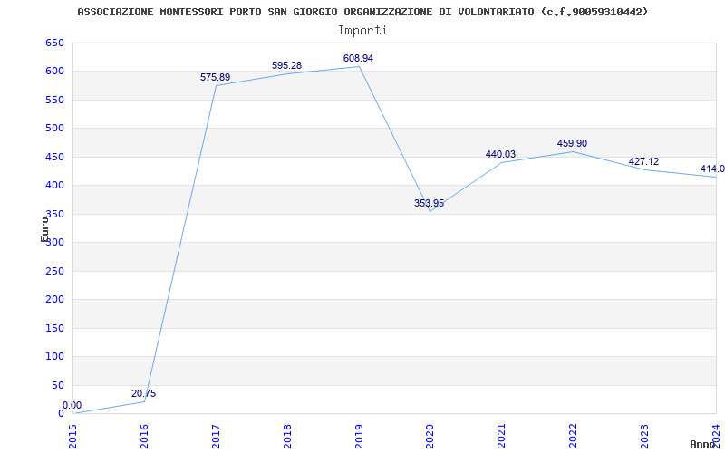Click the 2017 x-axis year label
Image resolution: width=725 pixels, height=453 pixels.
pyautogui.click(x=216, y=436)
